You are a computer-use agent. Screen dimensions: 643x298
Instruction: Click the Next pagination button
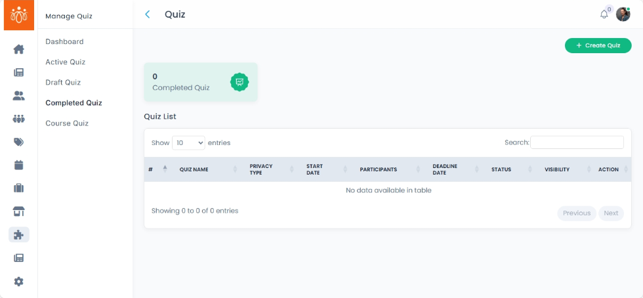click(611, 213)
